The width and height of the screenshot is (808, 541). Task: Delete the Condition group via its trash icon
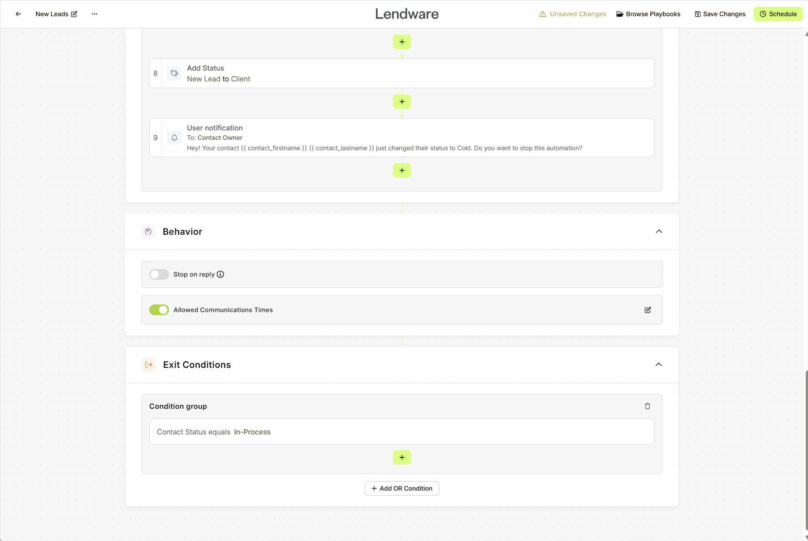point(647,406)
